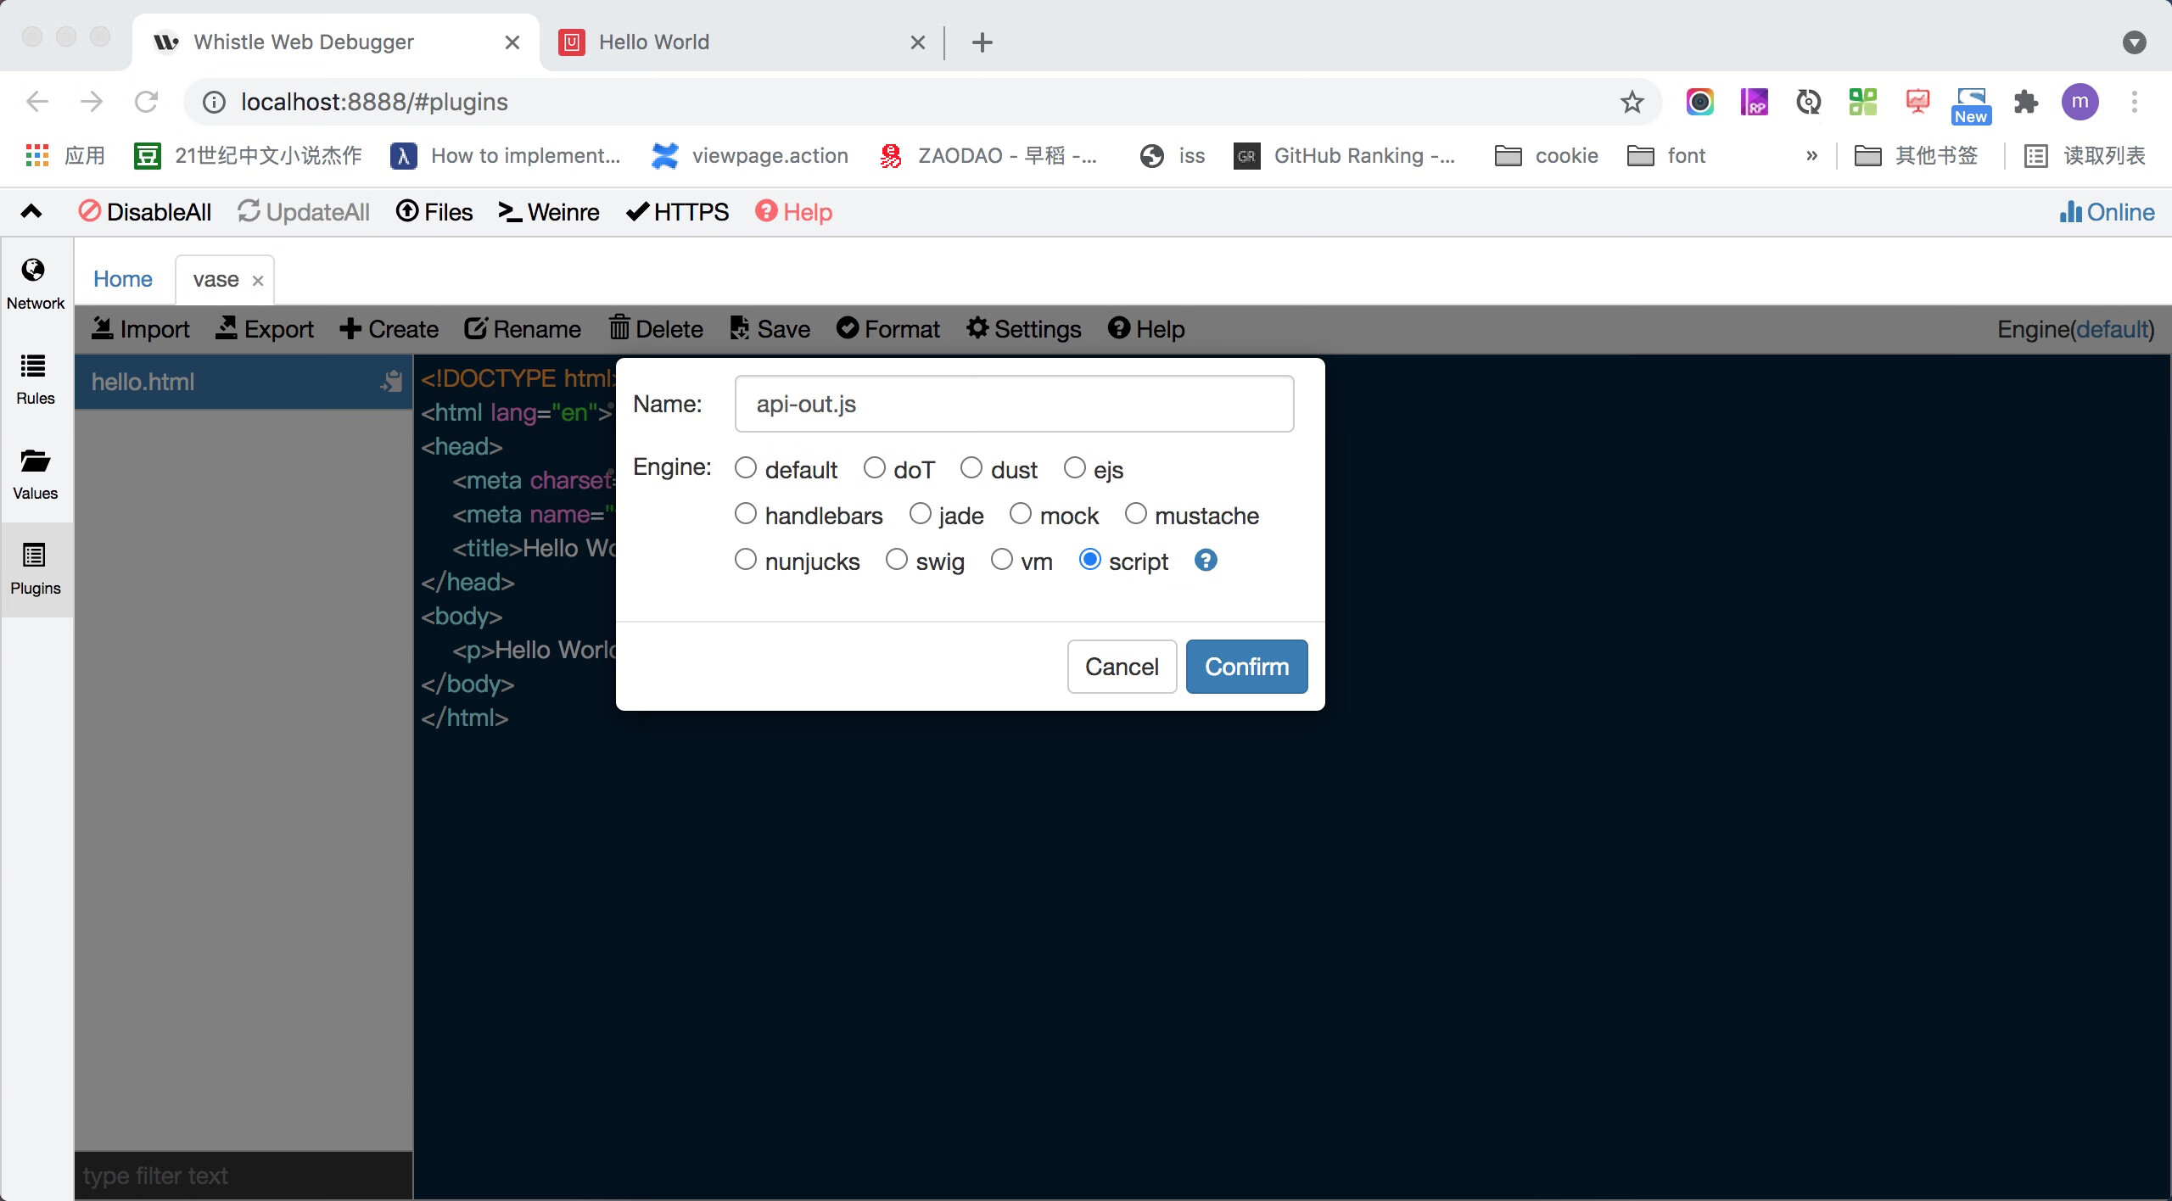Open the browser extensions dropdown arrow
The width and height of the screenshot is (2172, 1201).
point(2135,42)
